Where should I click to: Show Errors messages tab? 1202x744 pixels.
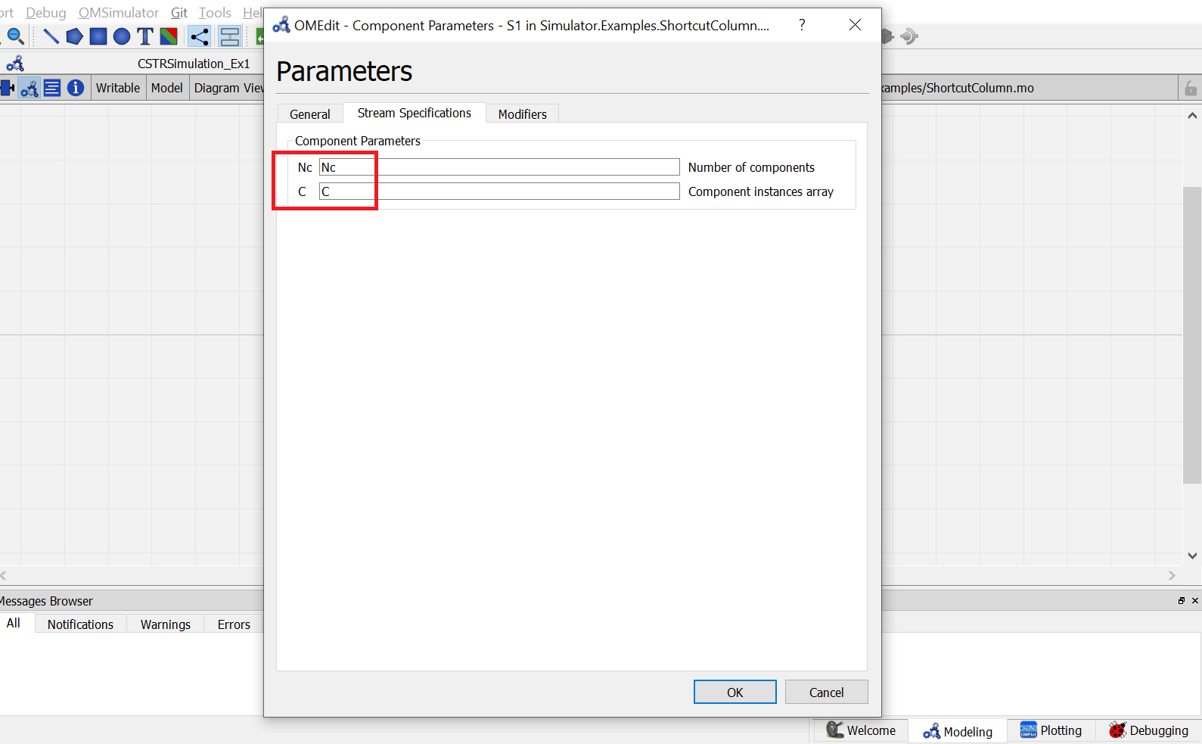pos(234,624)
